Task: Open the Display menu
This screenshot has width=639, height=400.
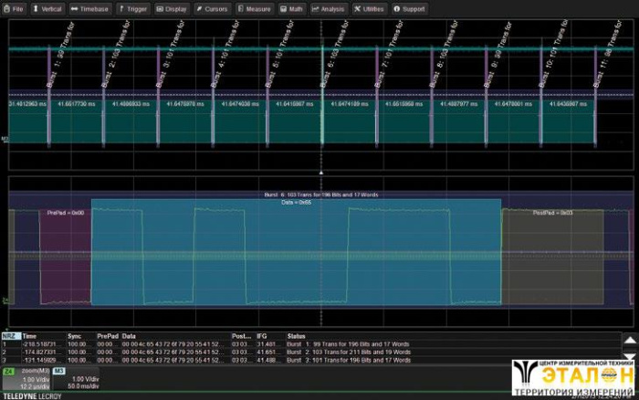Action: pos(172,8)
